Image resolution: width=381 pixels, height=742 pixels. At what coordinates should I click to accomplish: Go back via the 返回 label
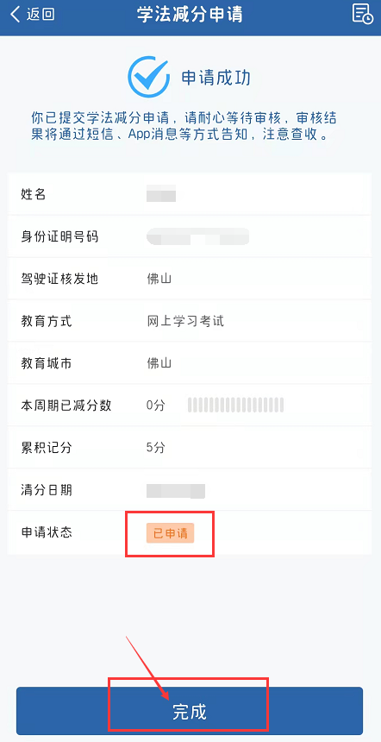pos(41,14)
